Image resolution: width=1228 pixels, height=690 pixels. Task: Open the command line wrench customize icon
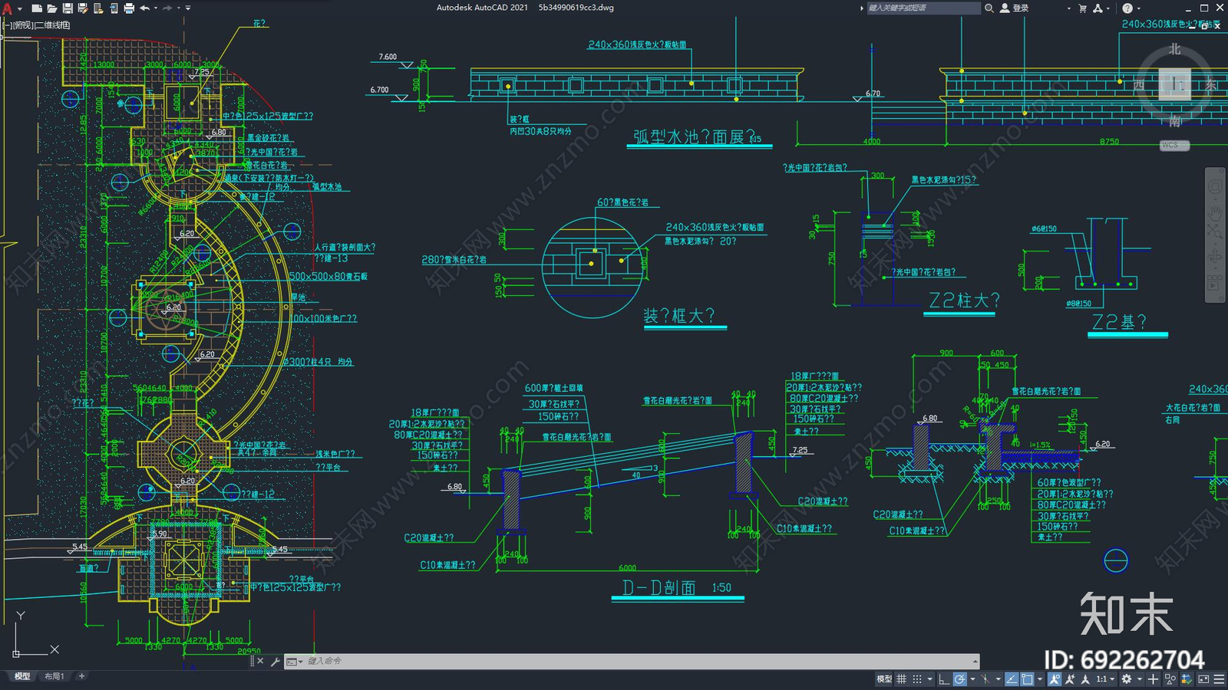[275, 661]
